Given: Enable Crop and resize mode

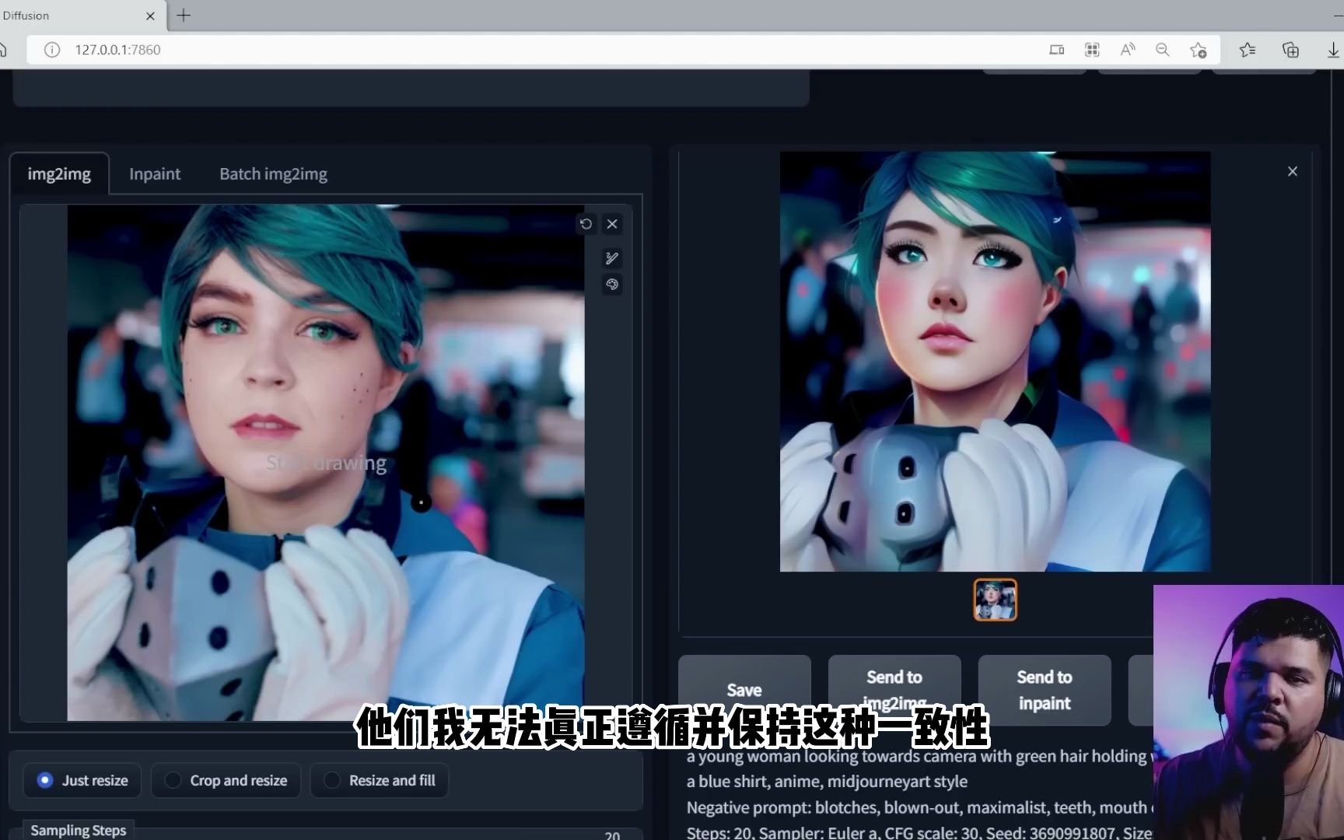Looking at the screenshot, I should 226,780.
